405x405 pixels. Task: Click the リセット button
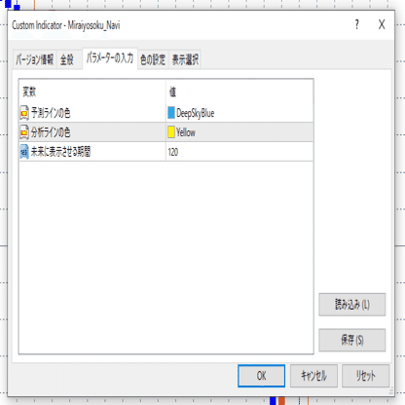(x=366, y=376)
